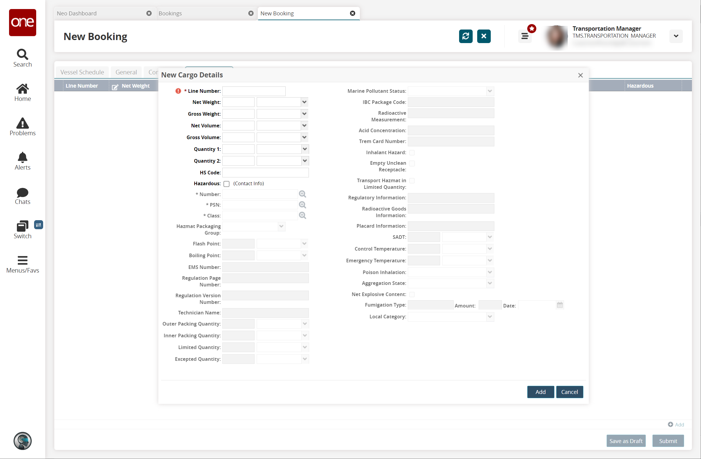Click the Chats icon in sidebar
The height and width of the screenshot is (459, 701).
(22, 193)
